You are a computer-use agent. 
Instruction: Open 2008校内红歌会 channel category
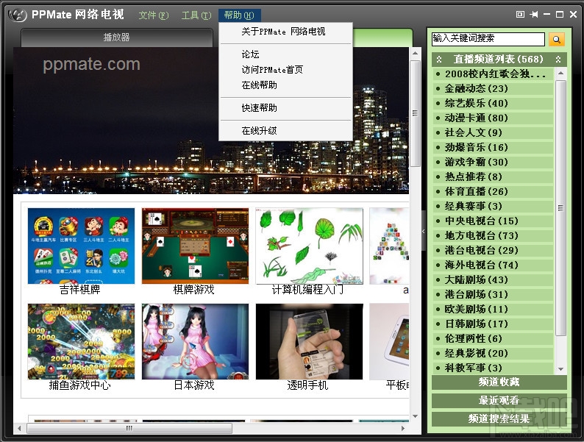tap(493, 74)
